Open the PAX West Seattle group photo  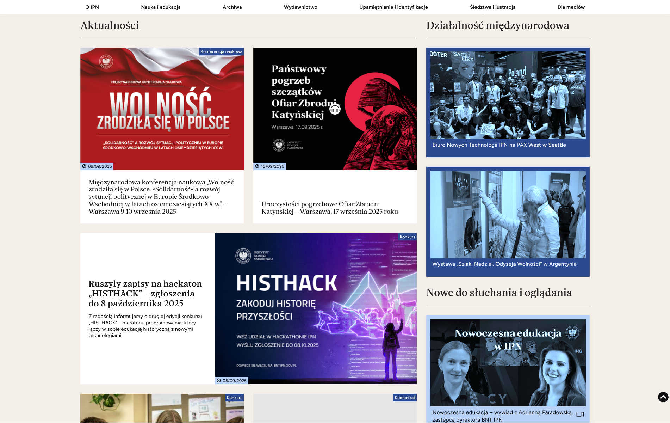508,95
